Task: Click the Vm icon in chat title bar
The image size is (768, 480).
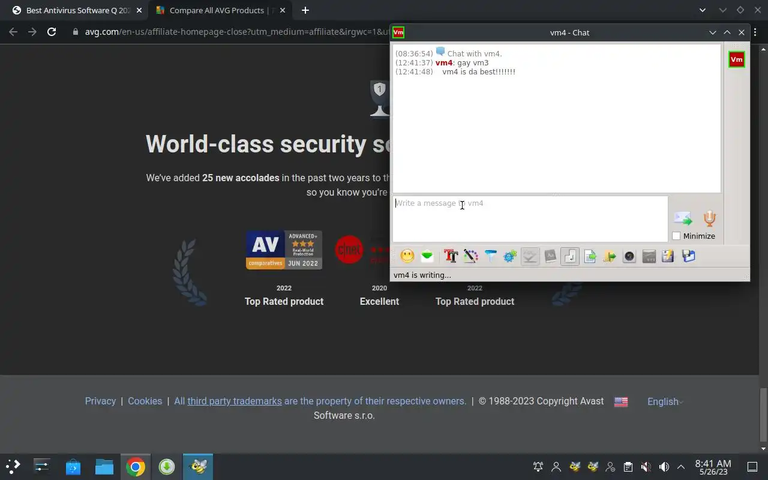Action: click(398, 32)
